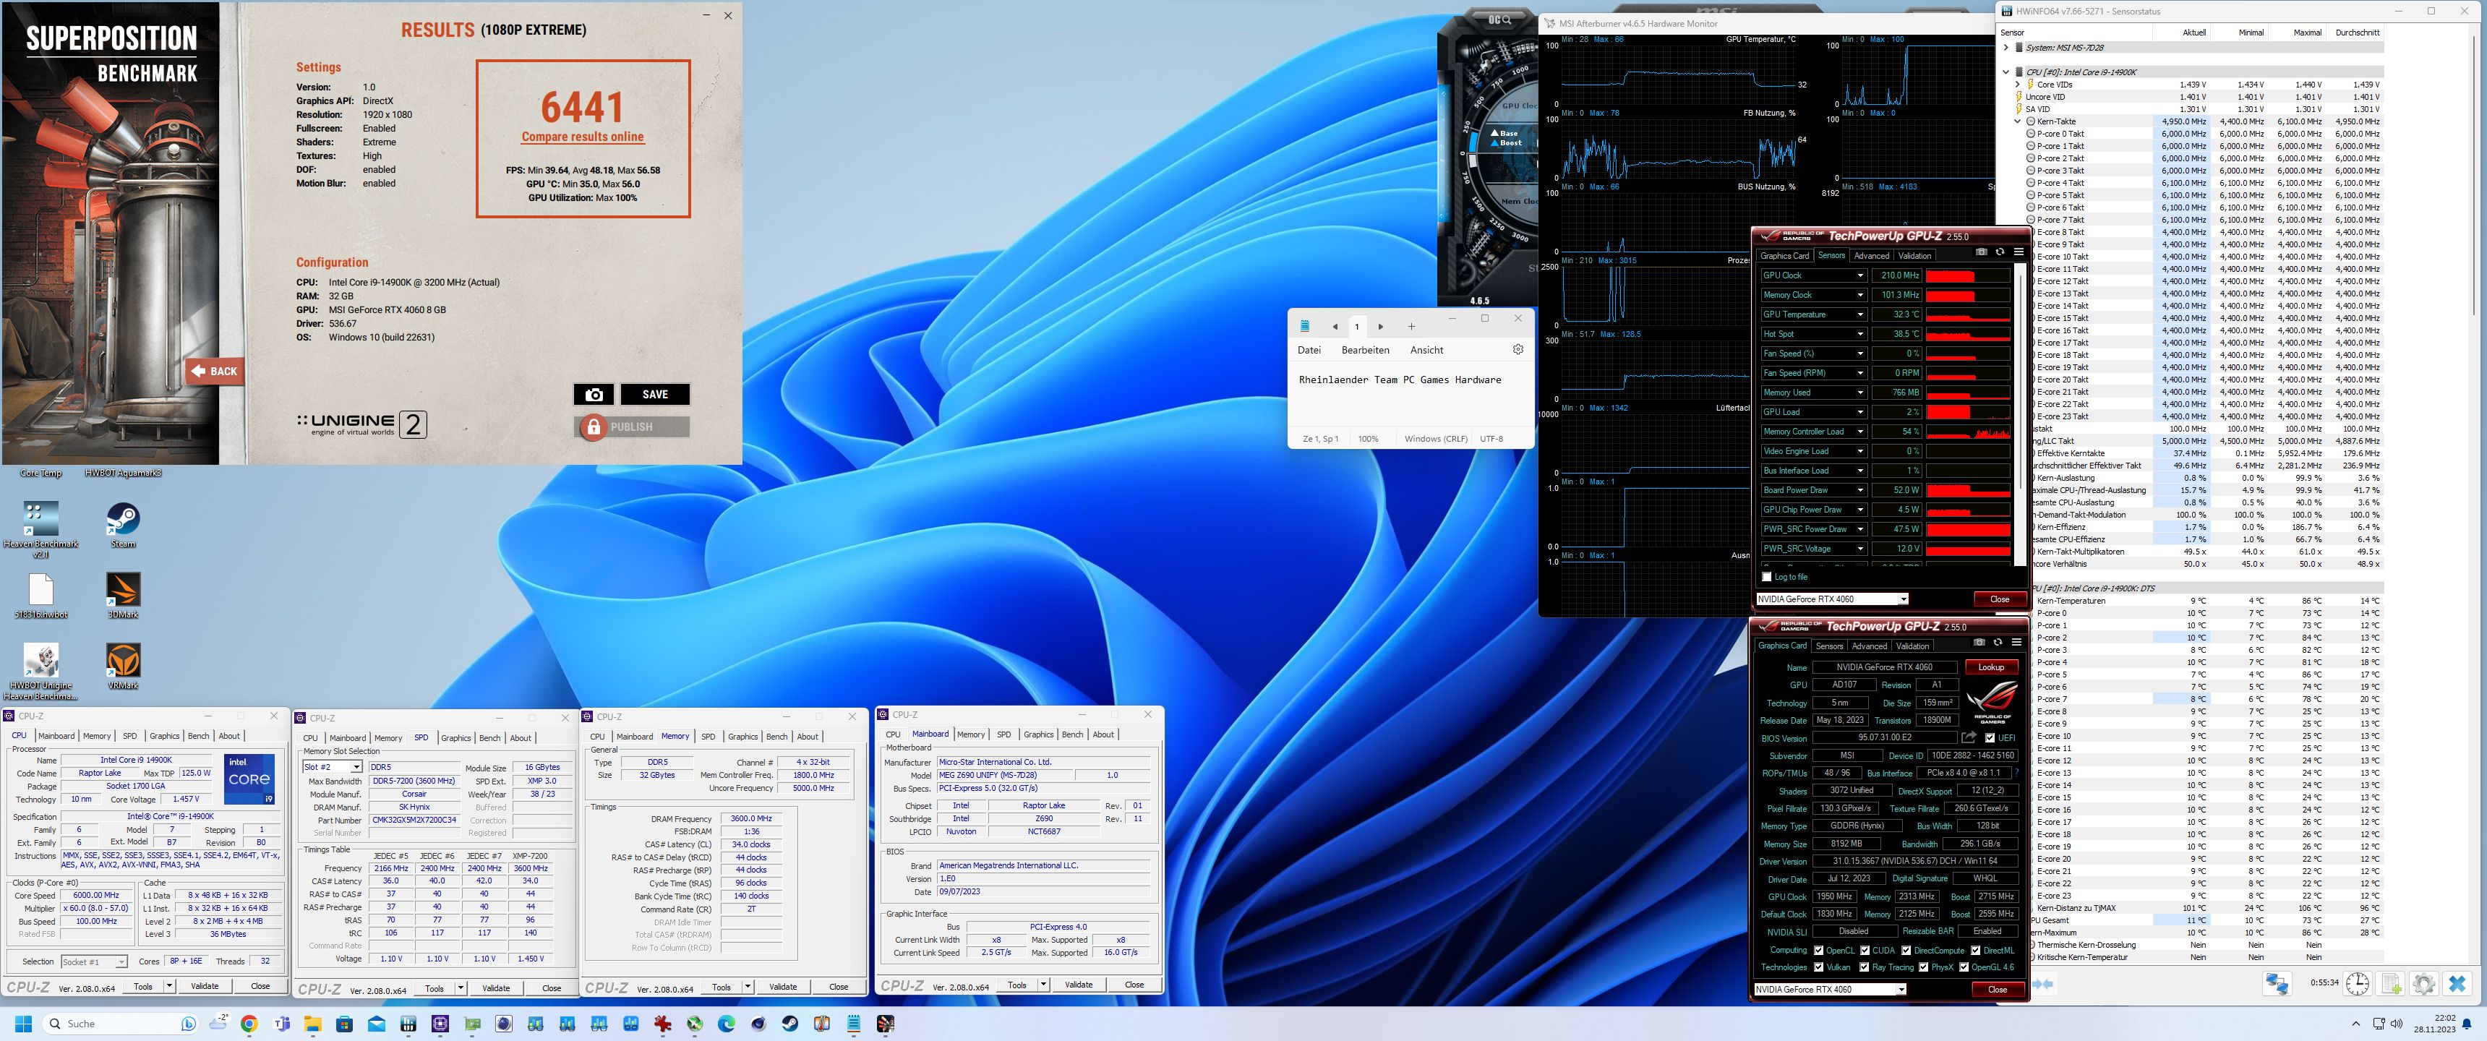The width and height of the screenshot is (2487, 1041).
Task: Click the HWiNFO logging file icon
Action: (2390, 983)
